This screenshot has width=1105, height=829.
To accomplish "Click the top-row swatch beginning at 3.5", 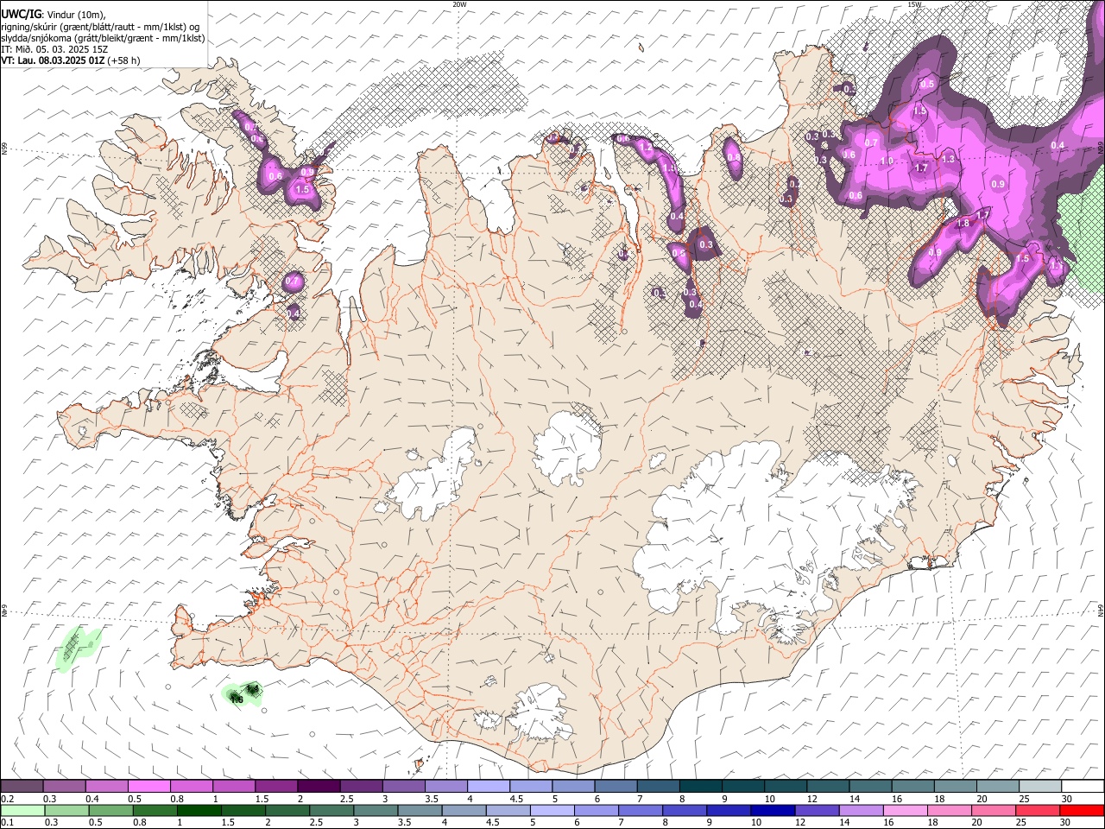I will click(x=445, y=787).
